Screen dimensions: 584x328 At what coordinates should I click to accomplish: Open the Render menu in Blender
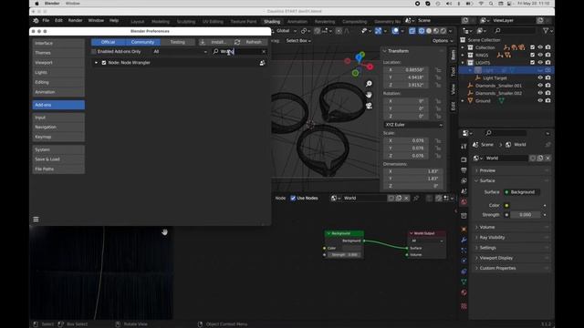point(75,20)
